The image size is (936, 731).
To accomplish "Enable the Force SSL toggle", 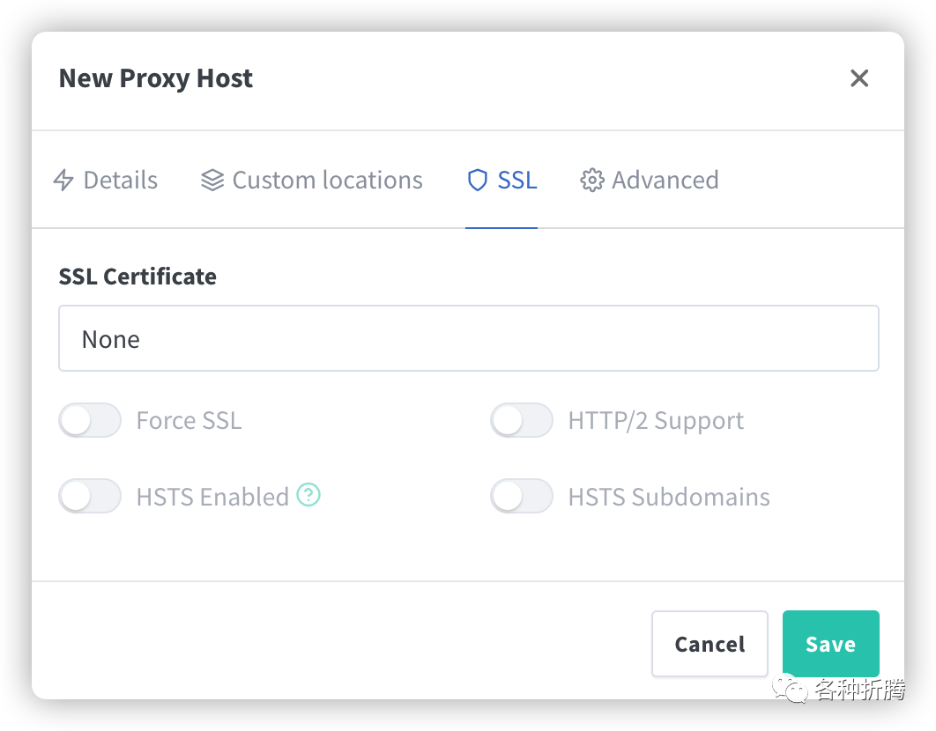I will point(90,420).
